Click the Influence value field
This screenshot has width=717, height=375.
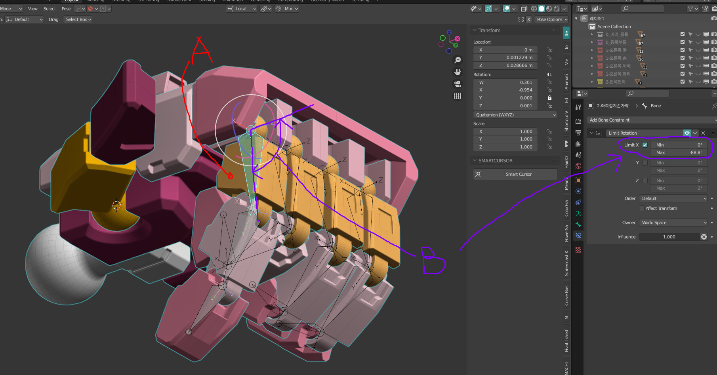pyautogui.click(x=669, y=236)
